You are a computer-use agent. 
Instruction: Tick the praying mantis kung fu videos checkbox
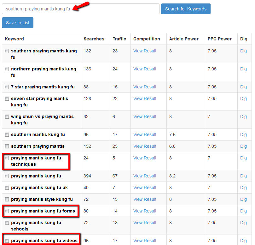coord(7,241)
